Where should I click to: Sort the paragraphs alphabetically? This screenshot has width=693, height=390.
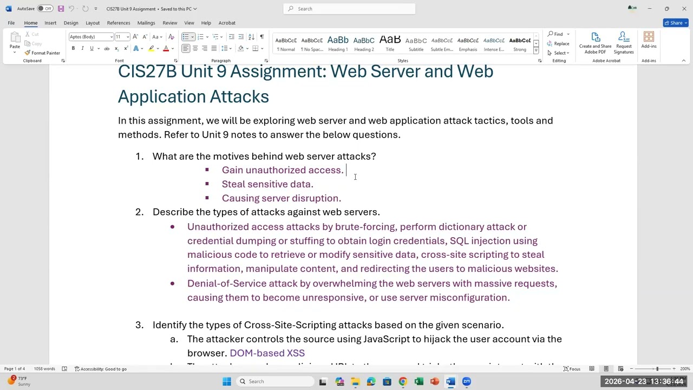coord(251,37)
